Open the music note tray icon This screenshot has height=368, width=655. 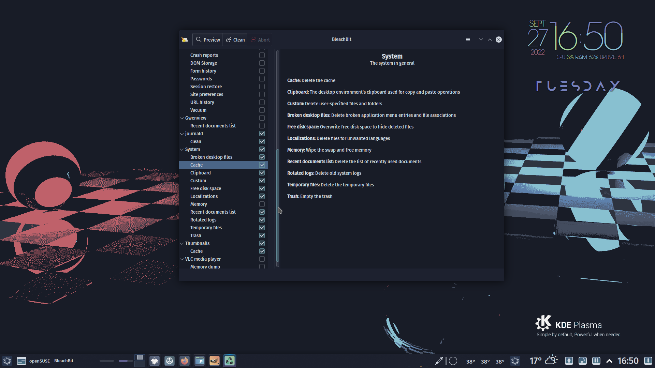click(583, 361)
